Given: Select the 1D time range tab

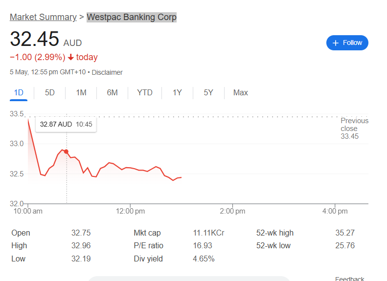Looking at the screenshot, I should click(x=19, y=92).
